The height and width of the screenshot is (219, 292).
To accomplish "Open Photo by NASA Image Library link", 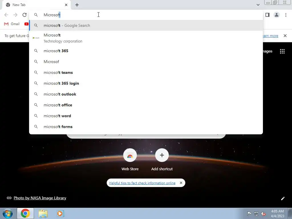I will pyautogui.click(x=40, y=198).
